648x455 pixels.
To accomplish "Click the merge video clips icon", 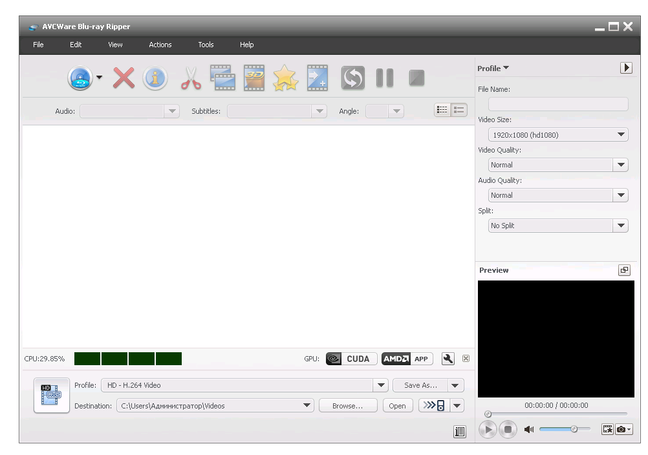I will tap(222, 78).
